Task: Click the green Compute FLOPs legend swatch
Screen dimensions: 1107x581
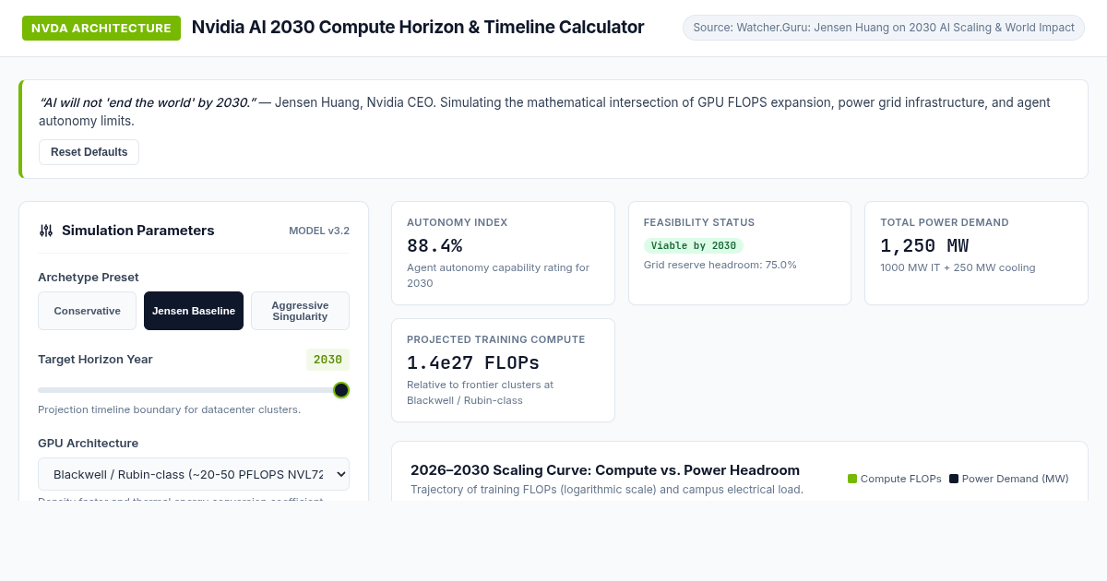Action: coord(852,479)
